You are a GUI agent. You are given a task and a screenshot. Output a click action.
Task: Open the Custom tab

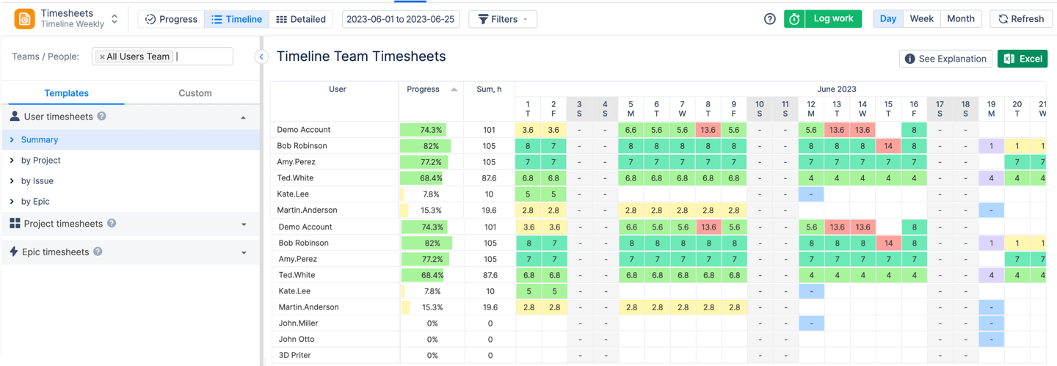[195, 93]
